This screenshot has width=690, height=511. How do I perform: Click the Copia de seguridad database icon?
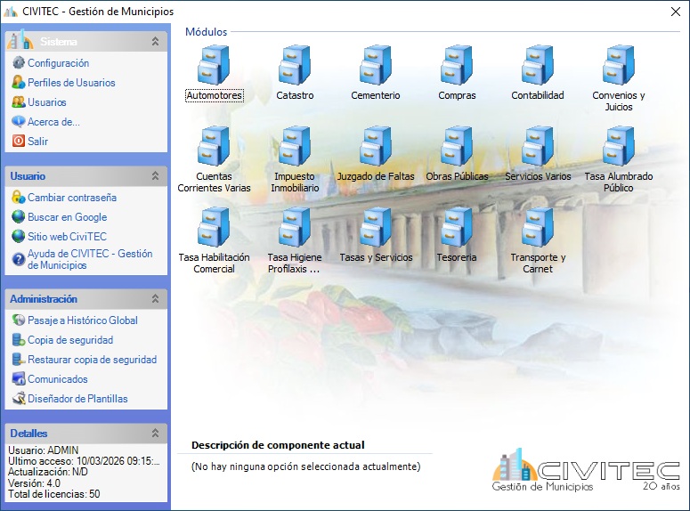19,340
